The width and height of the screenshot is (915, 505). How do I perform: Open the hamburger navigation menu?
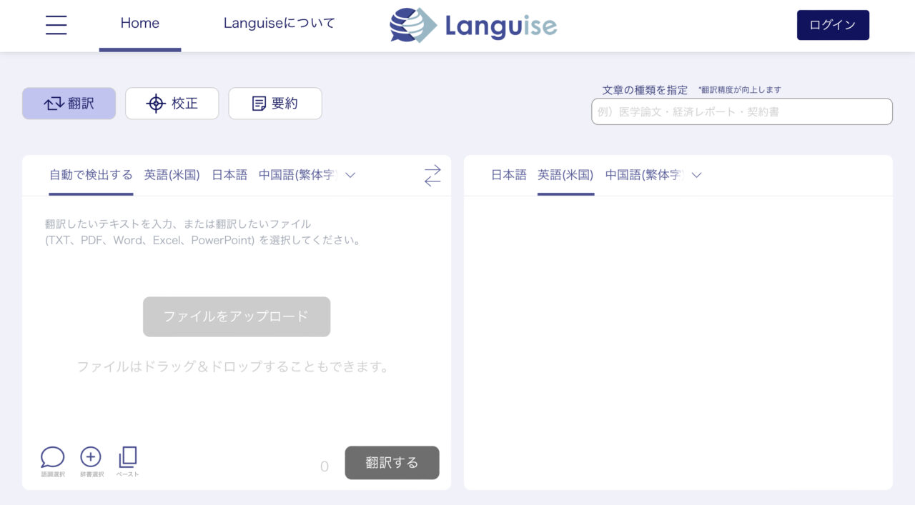[x=56, y=24]
